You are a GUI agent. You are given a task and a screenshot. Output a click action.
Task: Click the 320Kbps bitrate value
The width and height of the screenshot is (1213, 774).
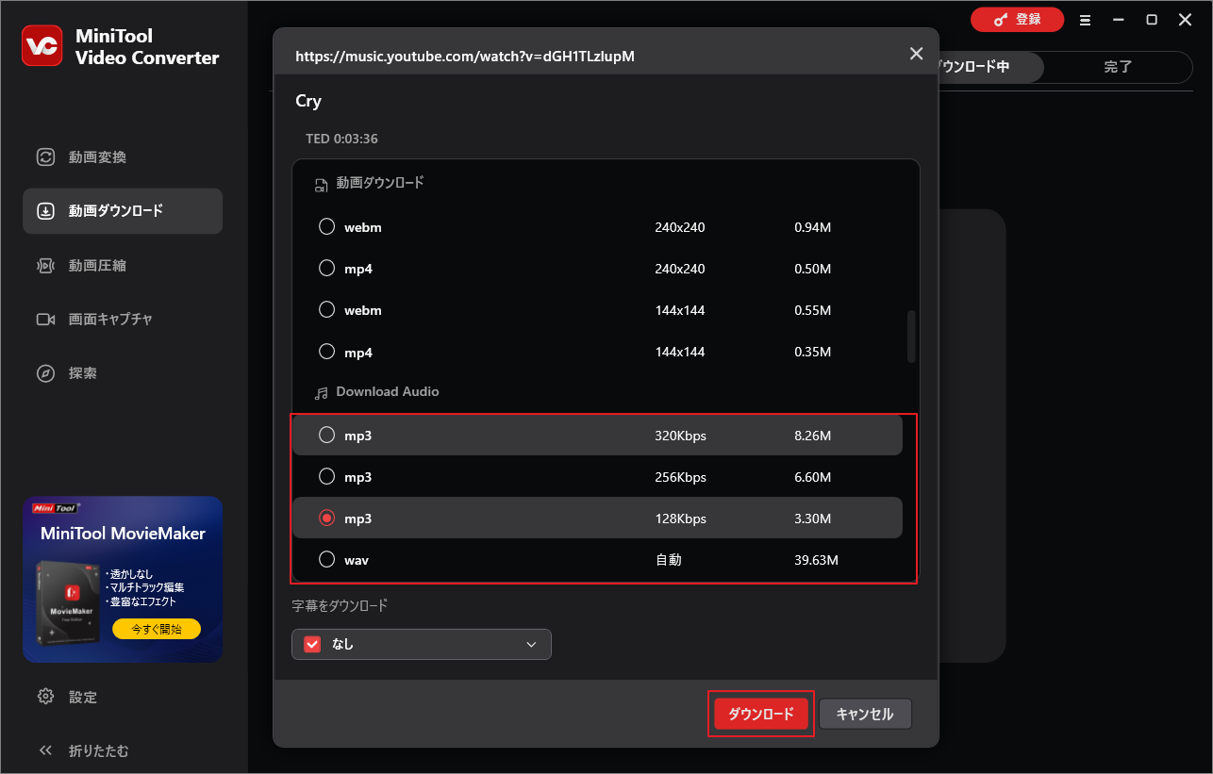(x=681, y=436)
